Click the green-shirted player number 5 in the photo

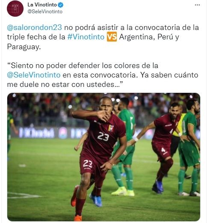tap(125, 146)
